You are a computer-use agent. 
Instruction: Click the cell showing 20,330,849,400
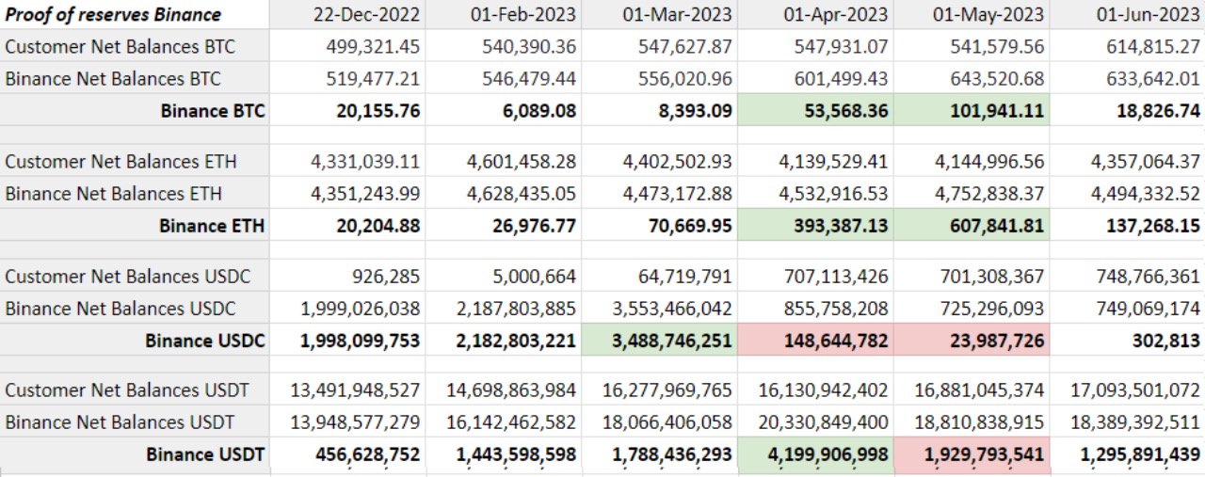click(x=815, y=422)
